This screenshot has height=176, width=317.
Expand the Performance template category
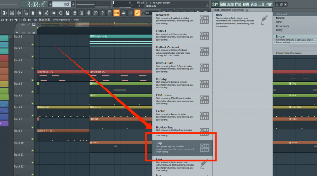point(283,26)
